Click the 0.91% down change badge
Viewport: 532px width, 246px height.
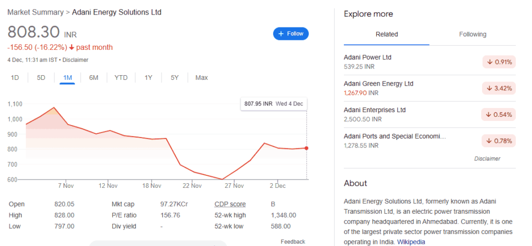pos(499,62)
